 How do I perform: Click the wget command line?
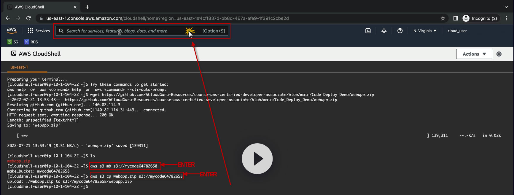(190, 95)
